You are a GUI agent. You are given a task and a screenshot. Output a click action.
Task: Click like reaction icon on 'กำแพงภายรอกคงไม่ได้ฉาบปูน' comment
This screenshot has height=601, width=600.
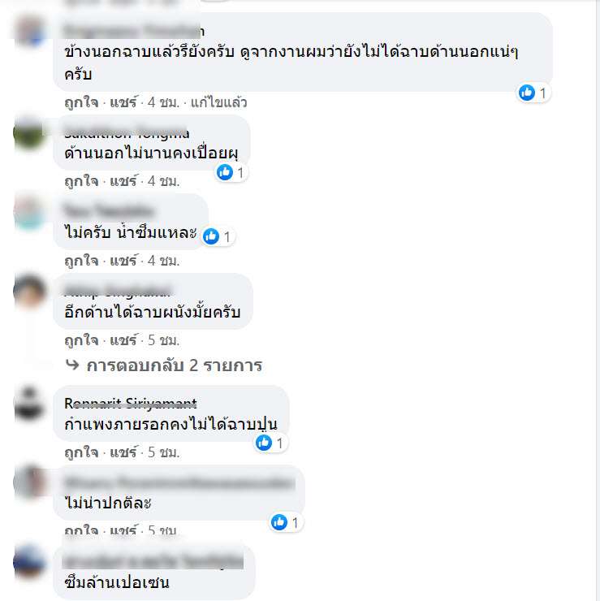pyautogui.click(x=264, y=443)
